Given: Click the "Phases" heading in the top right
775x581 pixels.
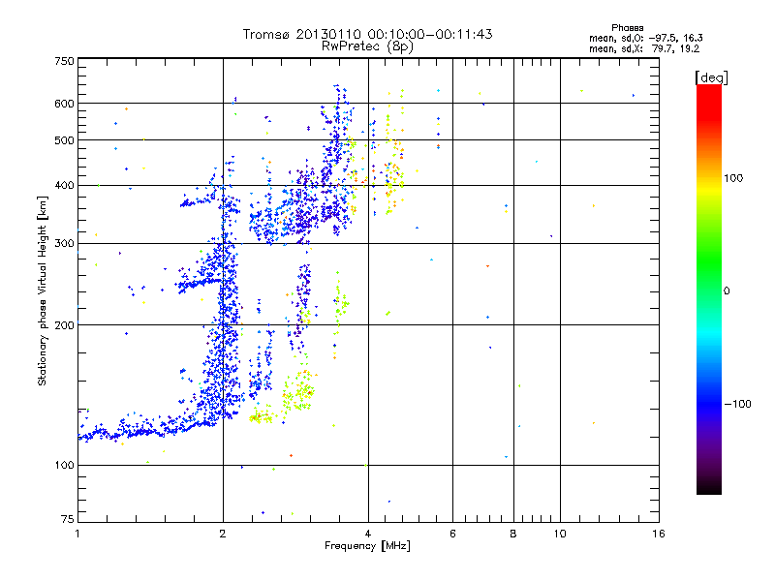Looking at the screenshot, I should click(627, 28).
